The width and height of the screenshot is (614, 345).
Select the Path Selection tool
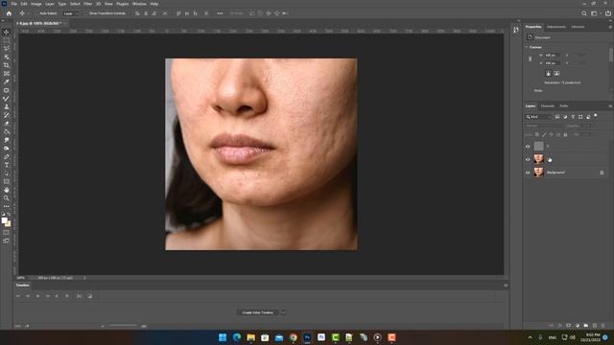tap(7, 173)
